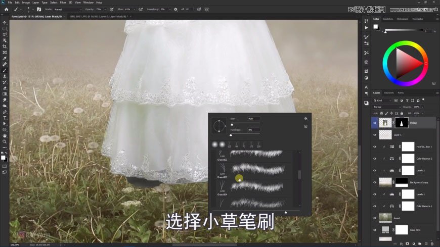Toggle visibility of Color Balance 2 layer
Viewport: 440px width, 247px height.
(x=375, y=159)
